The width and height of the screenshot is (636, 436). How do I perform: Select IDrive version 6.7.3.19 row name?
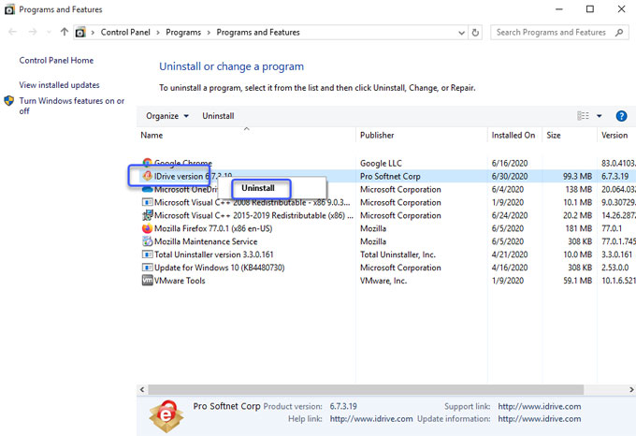point(193,177)
